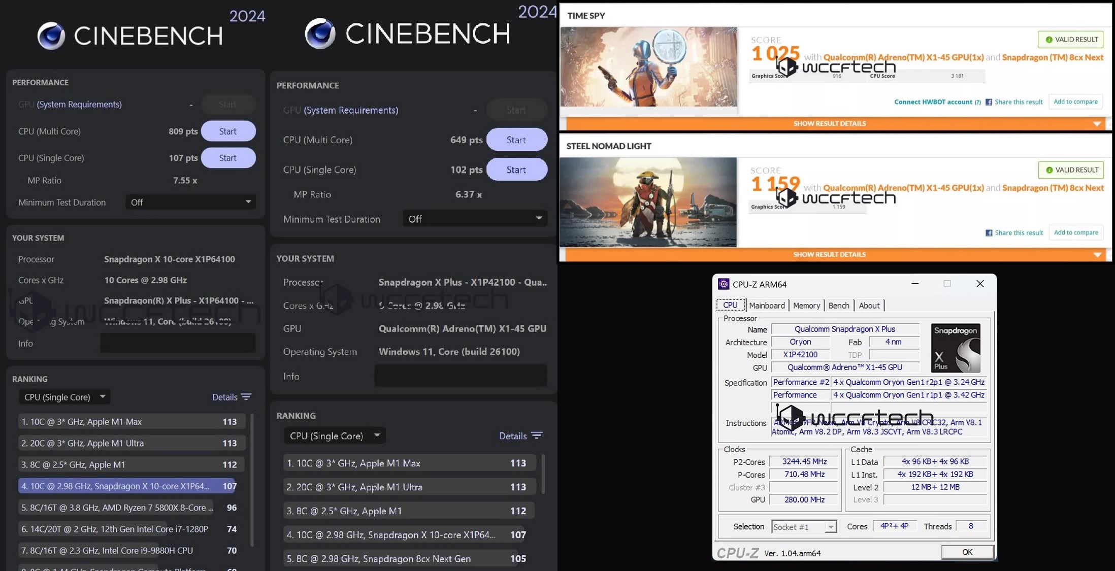Screen dimensions: 1115x571
Task: Click the Details filter icon in left Cinebench
Action: (246, 397)
